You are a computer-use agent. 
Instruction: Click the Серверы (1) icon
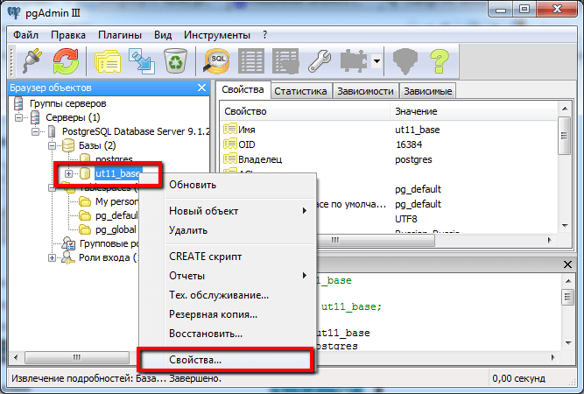click(35, 117)
